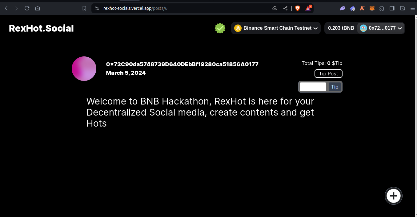Toggle the browser sidebar panel
Image resolution: width=417 pixels, height=217 pixels.
tap(392, 8)
